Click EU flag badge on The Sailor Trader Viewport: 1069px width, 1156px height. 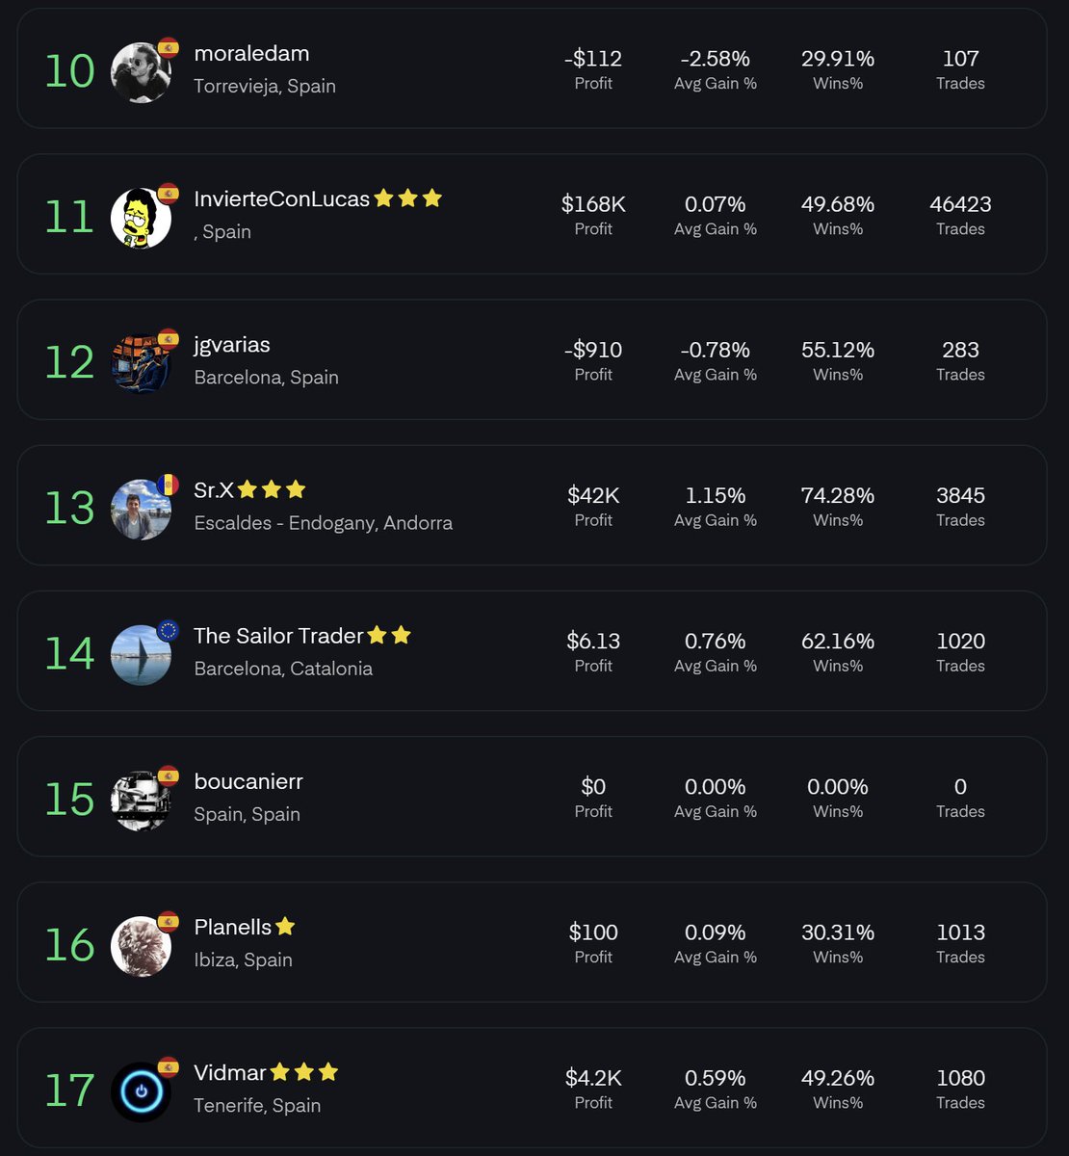169,630
